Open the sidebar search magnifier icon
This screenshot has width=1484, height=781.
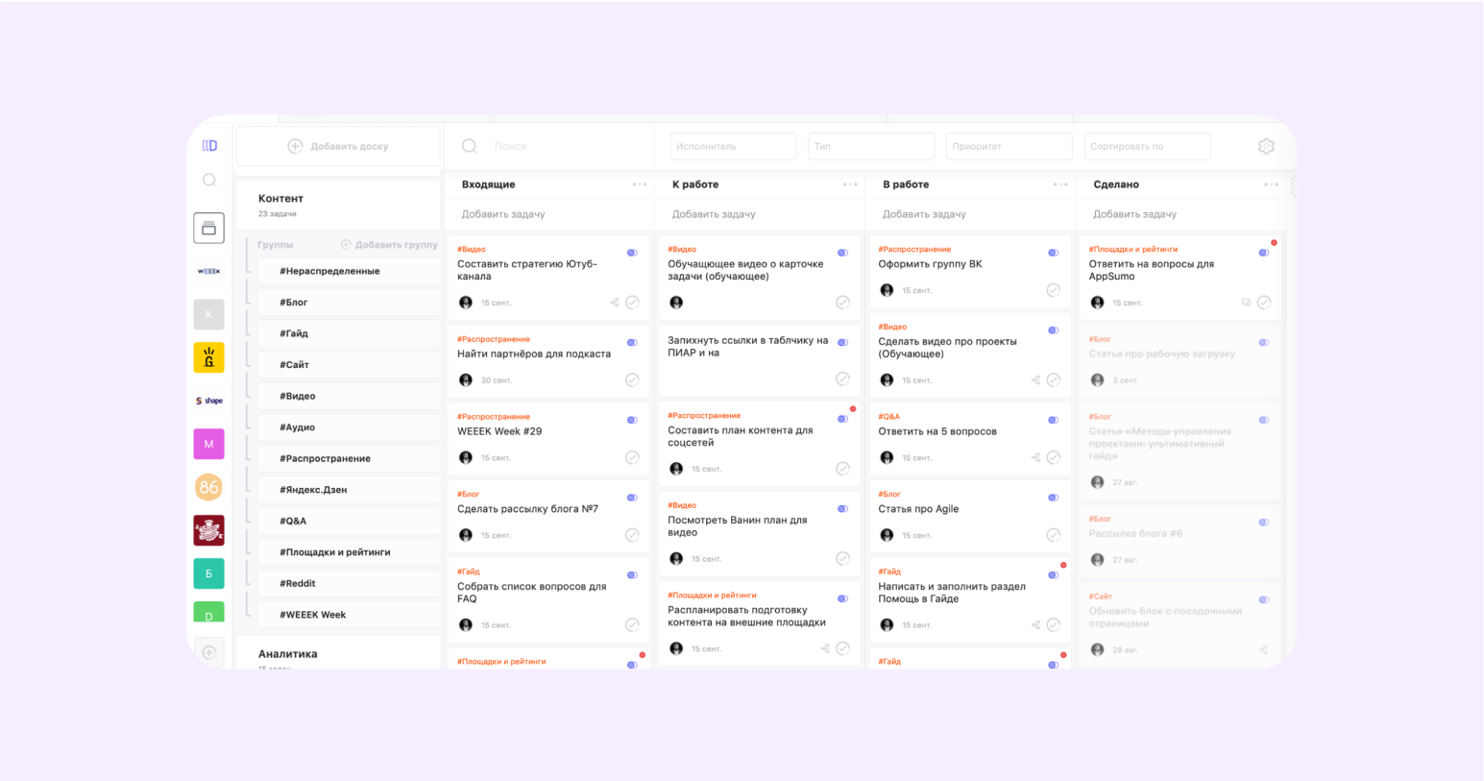[209, 180]
